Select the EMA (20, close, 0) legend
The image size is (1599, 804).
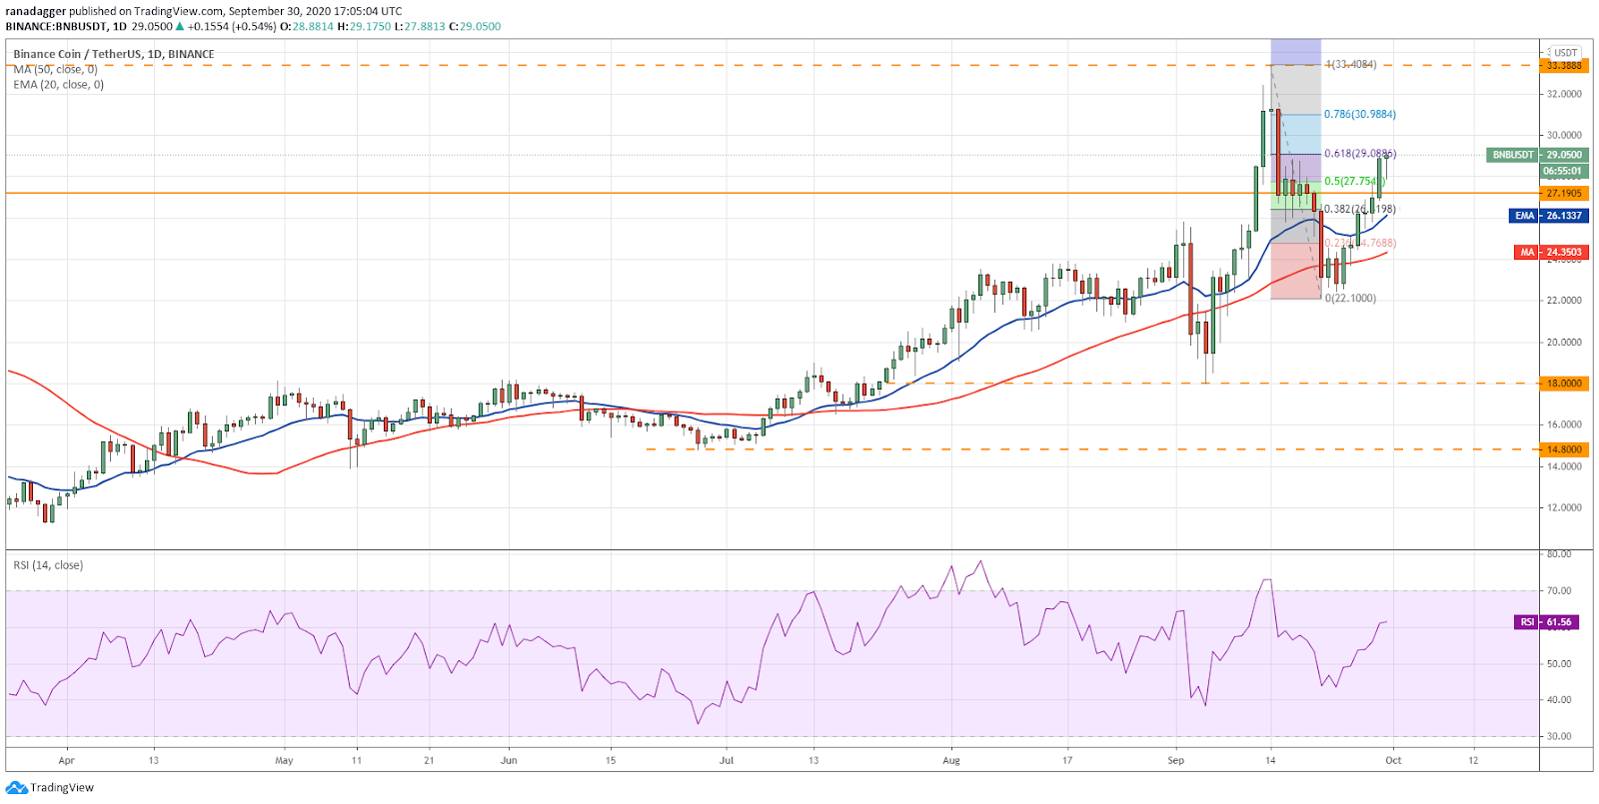(x=59, y=85)
